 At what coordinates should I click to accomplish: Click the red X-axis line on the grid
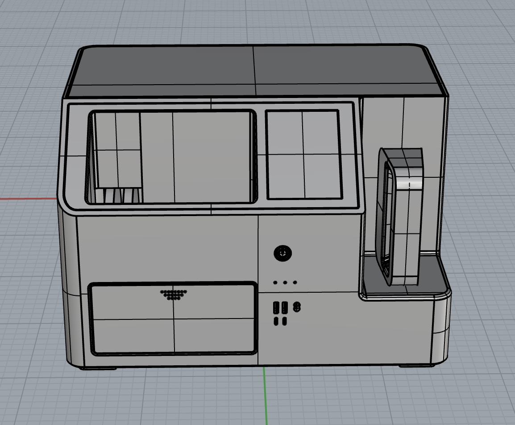29,199
